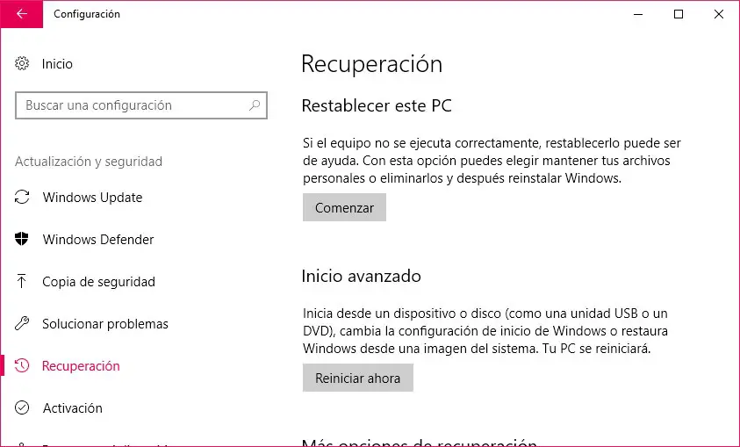Screen dimensions: 740x447
Task: Click the Activación checkmark circle icon
Action: click(x=23, y=408)
